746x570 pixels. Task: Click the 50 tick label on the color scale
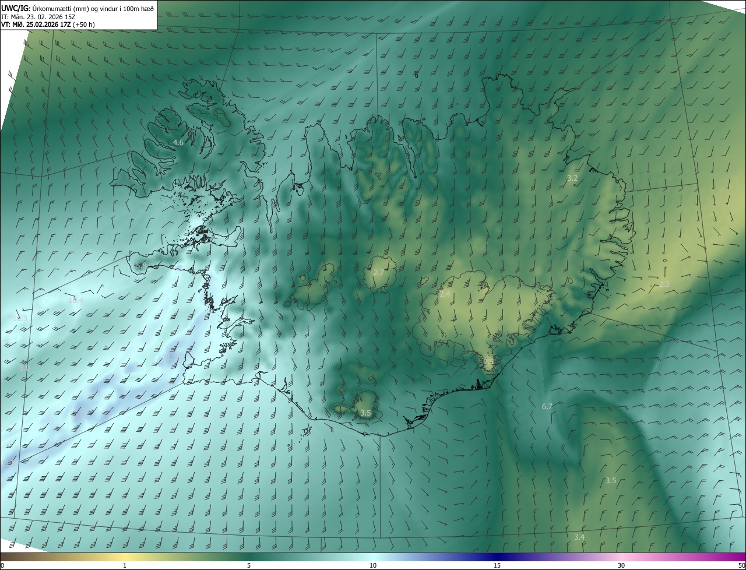tap(741, 565)
